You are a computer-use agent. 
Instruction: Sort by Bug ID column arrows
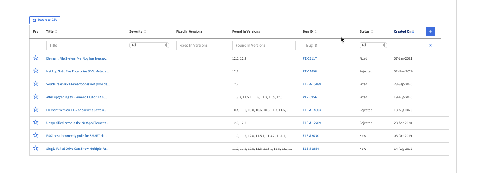pos(316,31)
